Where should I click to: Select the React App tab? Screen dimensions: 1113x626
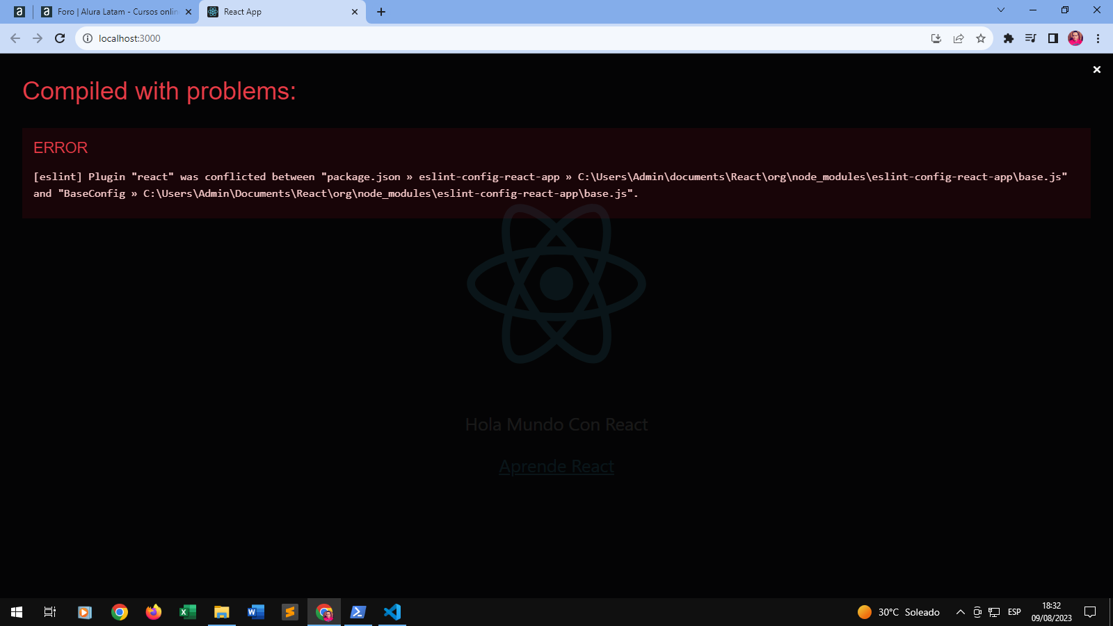pos(282,12)
